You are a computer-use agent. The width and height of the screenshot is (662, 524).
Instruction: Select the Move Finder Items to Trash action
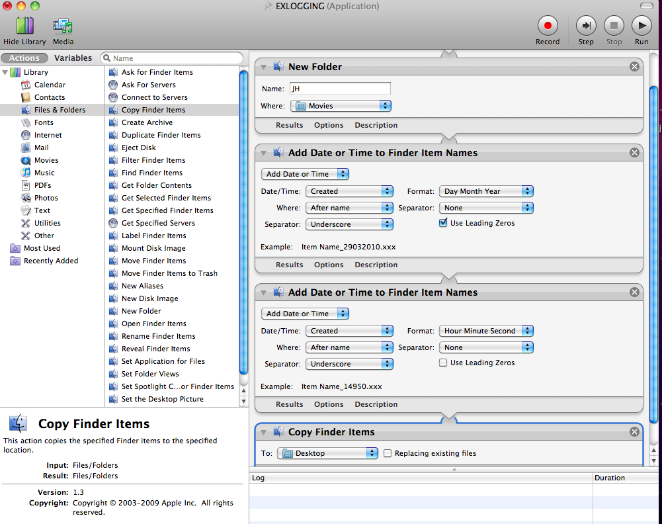[x=169, y=274]
